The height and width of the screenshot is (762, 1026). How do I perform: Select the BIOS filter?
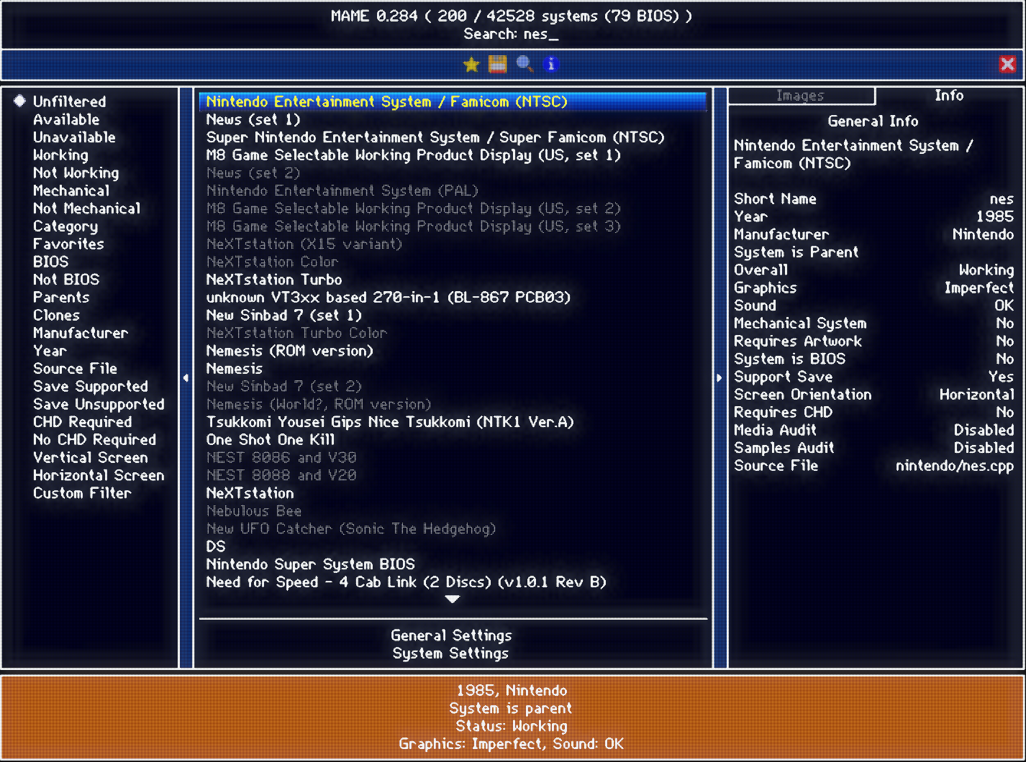tap(50, 262)
